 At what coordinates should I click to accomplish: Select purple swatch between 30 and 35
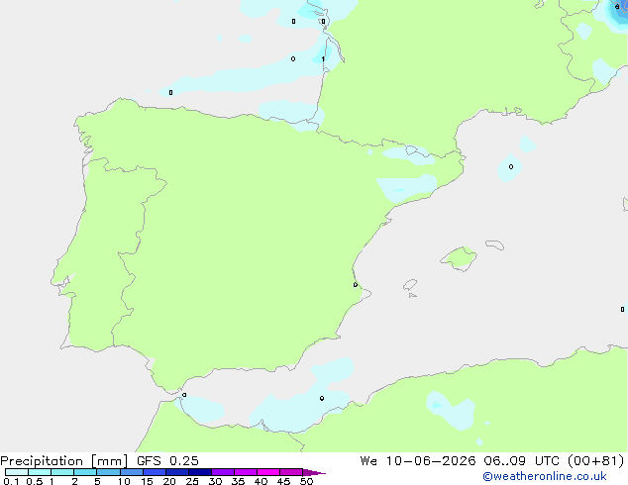pos(223,472)
